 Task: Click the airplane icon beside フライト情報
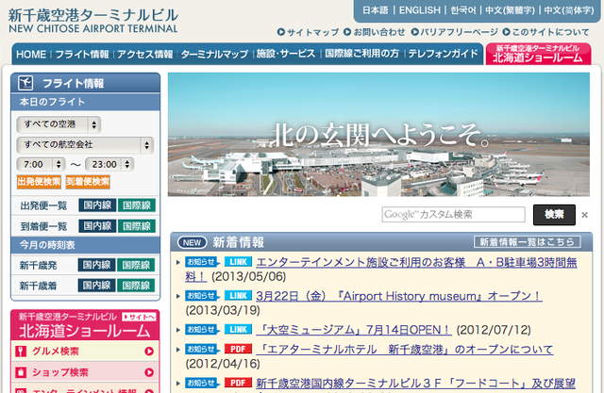[25, 83]
